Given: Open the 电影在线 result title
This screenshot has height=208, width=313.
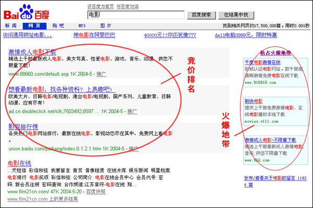Looking at the screenshot, I should point(19,163).
